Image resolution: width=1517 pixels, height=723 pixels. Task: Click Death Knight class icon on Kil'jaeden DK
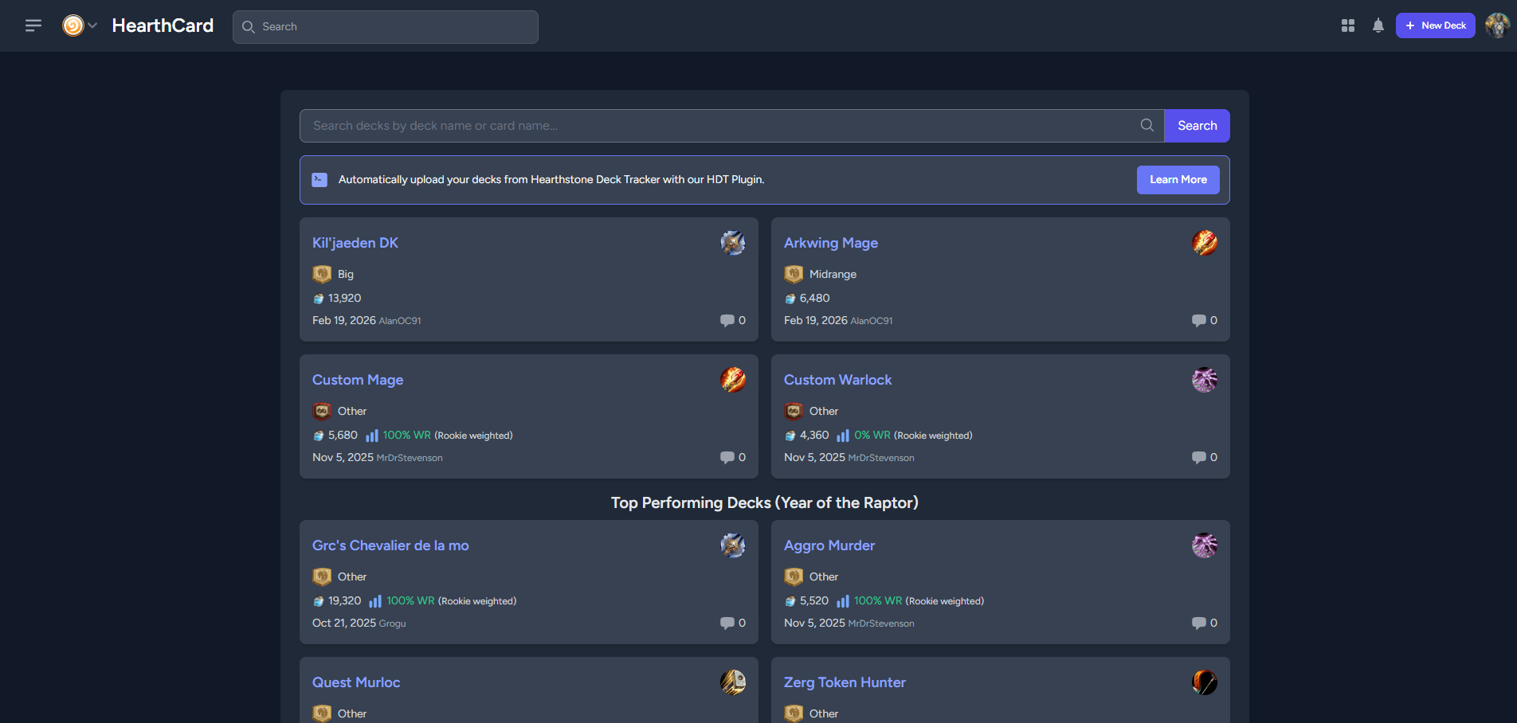point(732,243)
